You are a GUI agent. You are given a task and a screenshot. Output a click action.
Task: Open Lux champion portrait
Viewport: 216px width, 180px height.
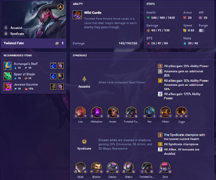(81, 112)
